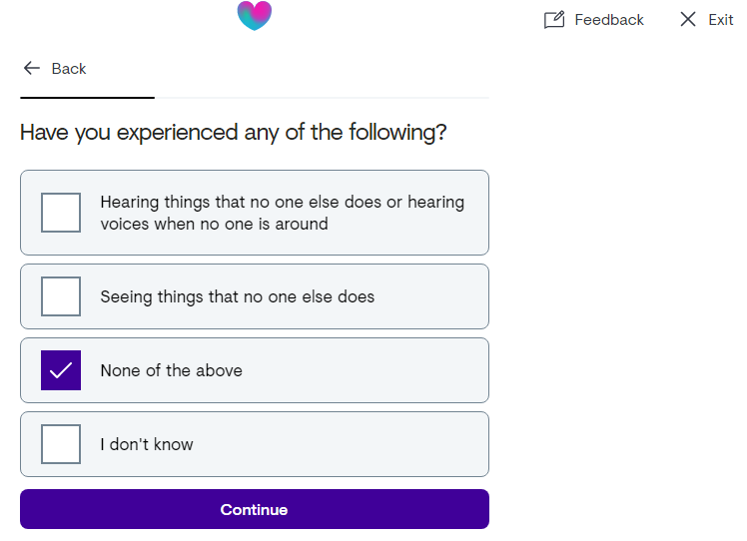Uncheck the None of the above checkbox
The width and height of the screenshot is (747, 541).
61,370
